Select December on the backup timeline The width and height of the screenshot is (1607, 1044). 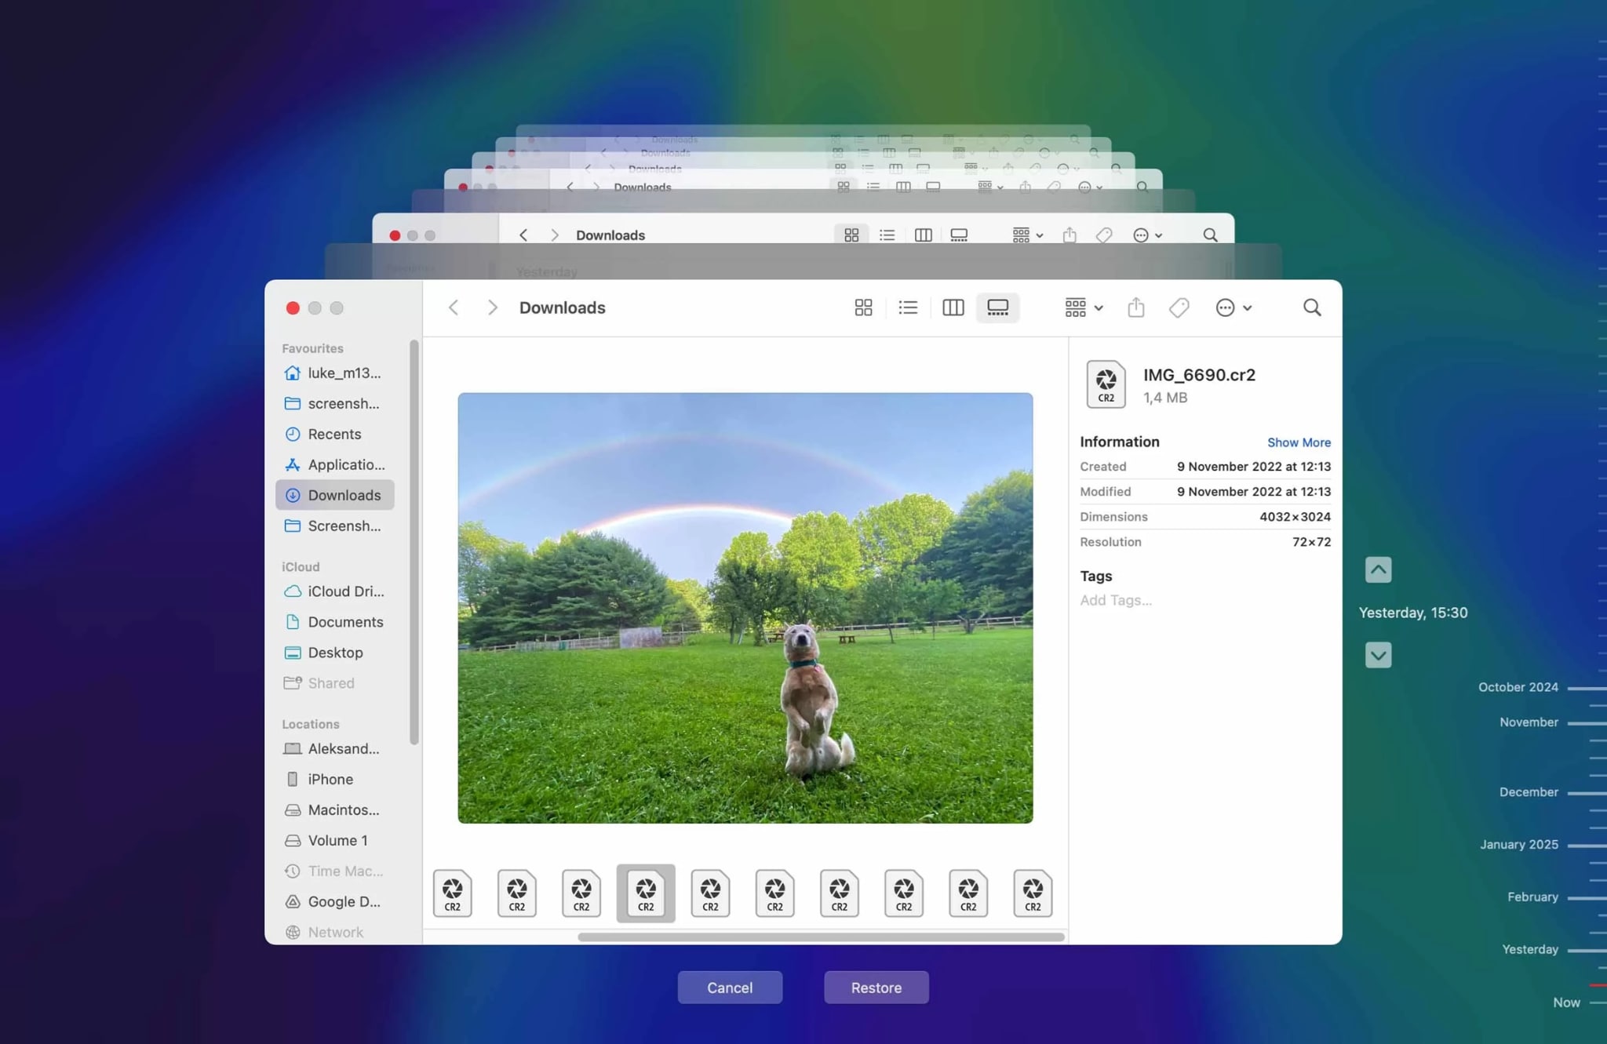[1529, 792]
